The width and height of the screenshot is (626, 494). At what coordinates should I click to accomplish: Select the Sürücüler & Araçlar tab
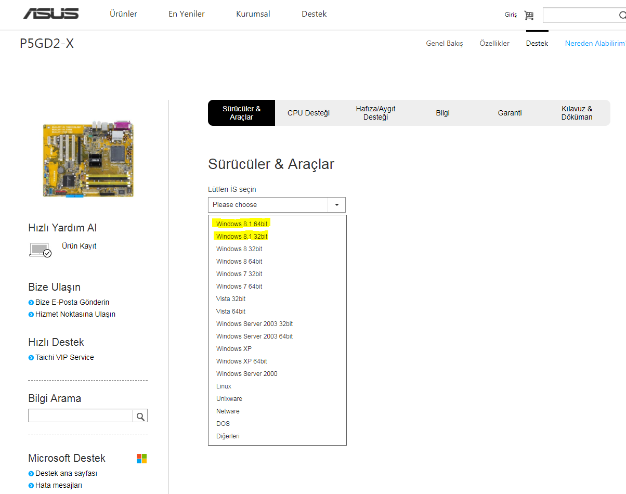point(241,113)
